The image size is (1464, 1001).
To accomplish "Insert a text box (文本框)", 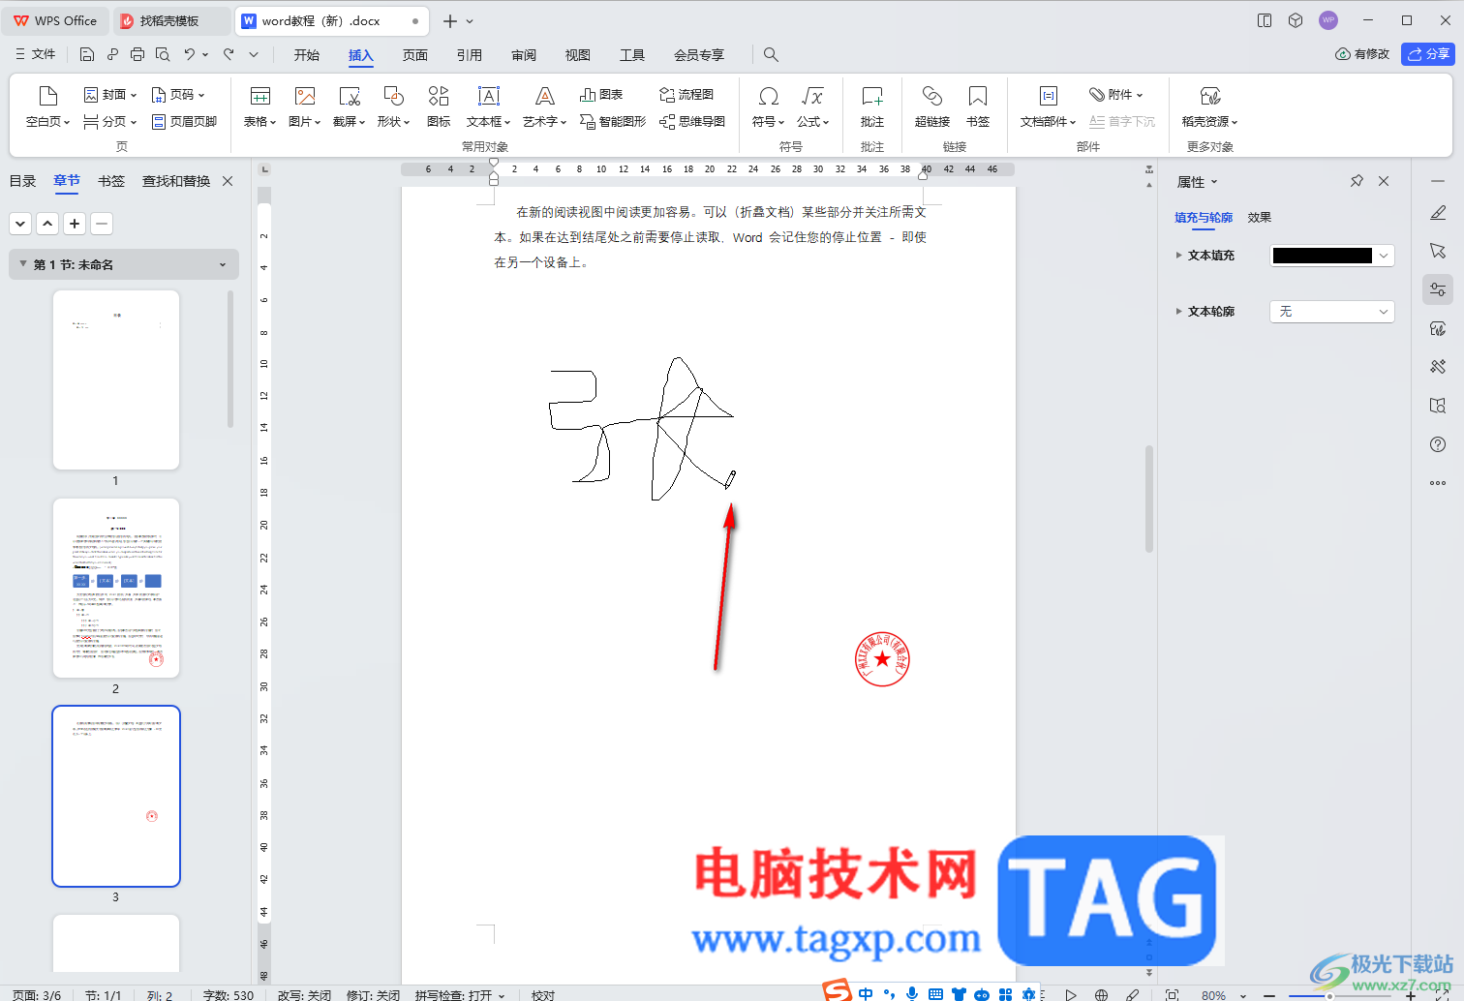I will point(488,106).
